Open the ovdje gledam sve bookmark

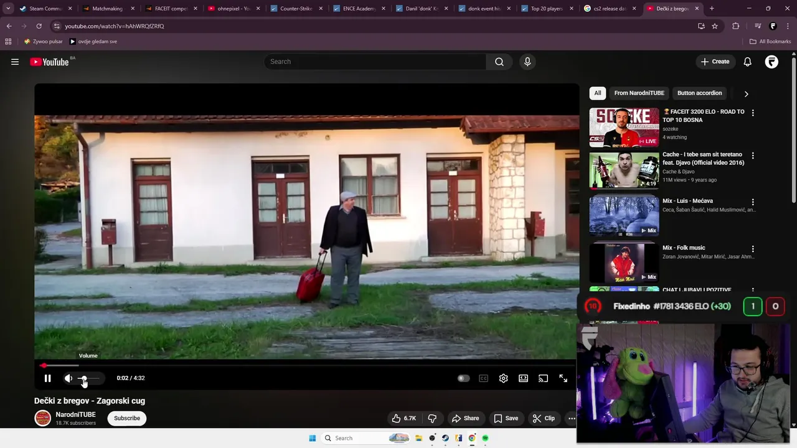pyautogui.click(x=93, y=42)
